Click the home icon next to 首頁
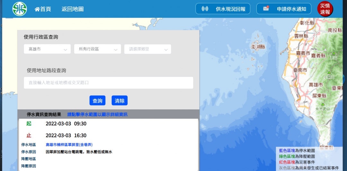 click(x=37, y=9)
